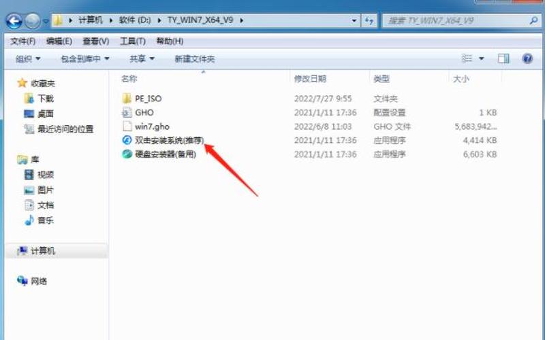Viewport: 545px width, 340px height.
Task: Open the 查看(V) menu
Action: click(95, 41)
